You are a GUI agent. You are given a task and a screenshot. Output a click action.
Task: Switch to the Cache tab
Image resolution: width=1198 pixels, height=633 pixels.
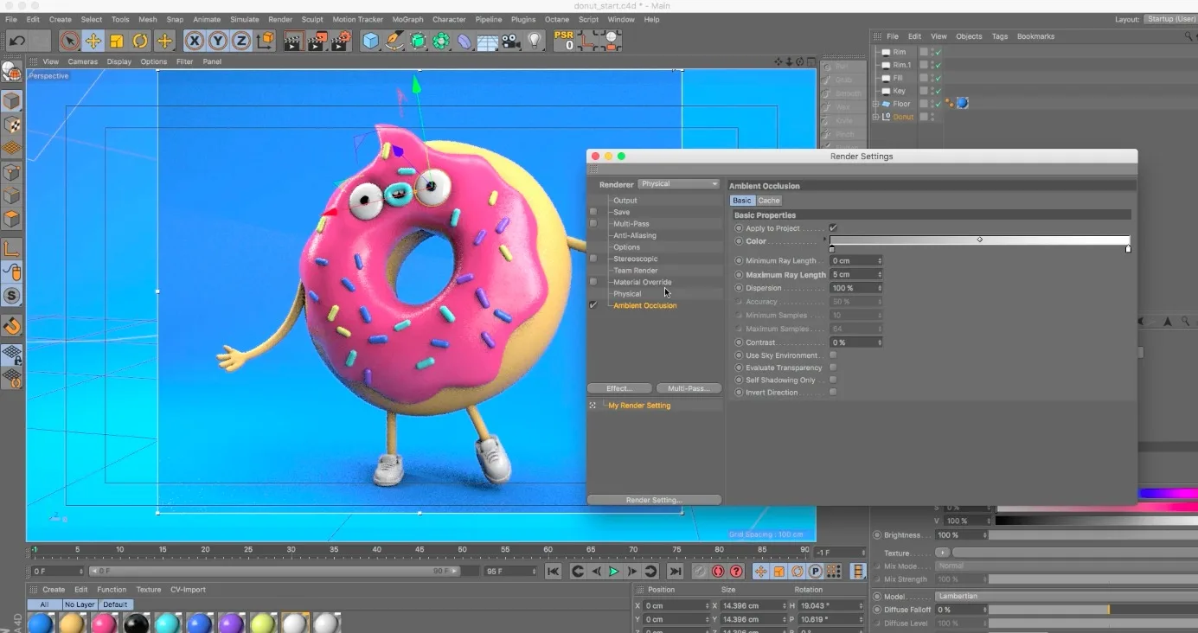[769, 201]
